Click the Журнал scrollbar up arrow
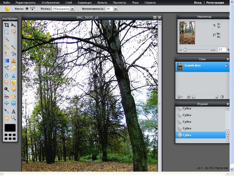 click(x=227, y=109)
